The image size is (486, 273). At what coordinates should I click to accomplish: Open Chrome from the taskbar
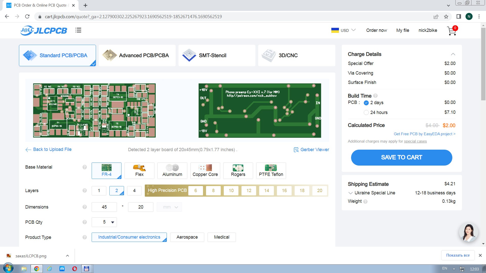coord(36,269)
